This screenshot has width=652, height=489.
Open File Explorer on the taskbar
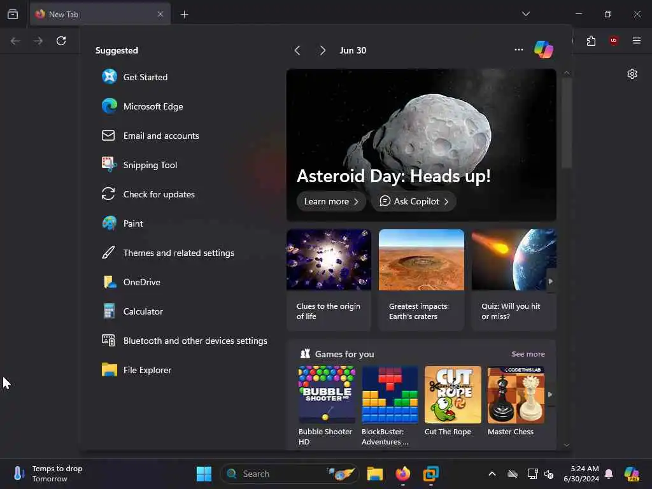point(374,474)
